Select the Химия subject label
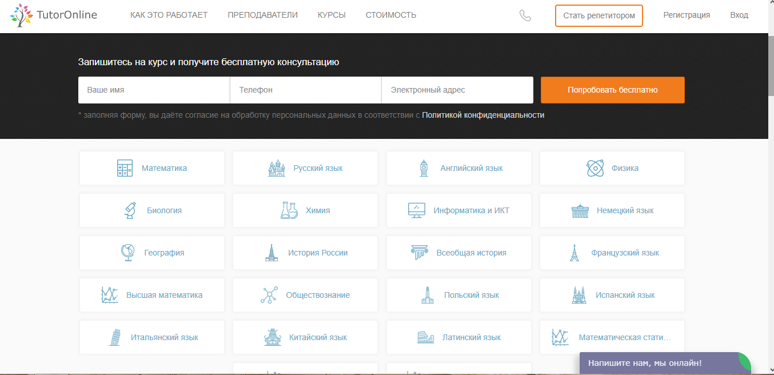The image size is (774, 375). (x=318, y=210)
